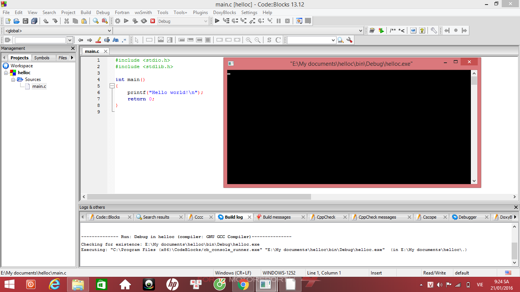The width and height of the screenshot is (520, 292).
Task: Click the Cut scissors icon
Action: [x=67, y=21]
